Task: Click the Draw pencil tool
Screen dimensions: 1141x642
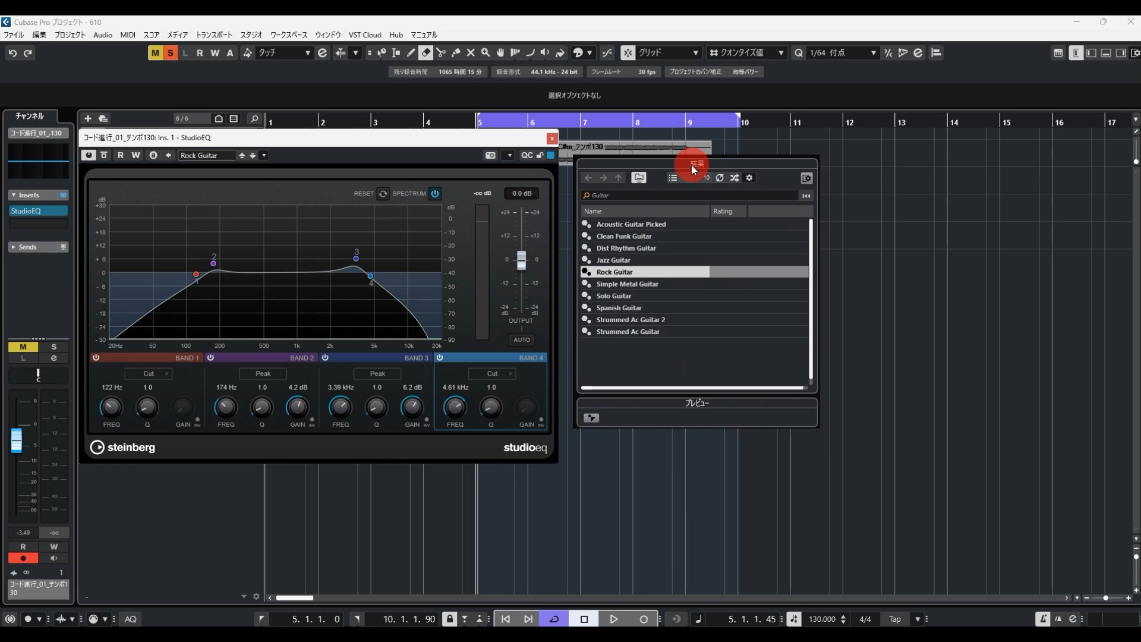Action: 411,53
